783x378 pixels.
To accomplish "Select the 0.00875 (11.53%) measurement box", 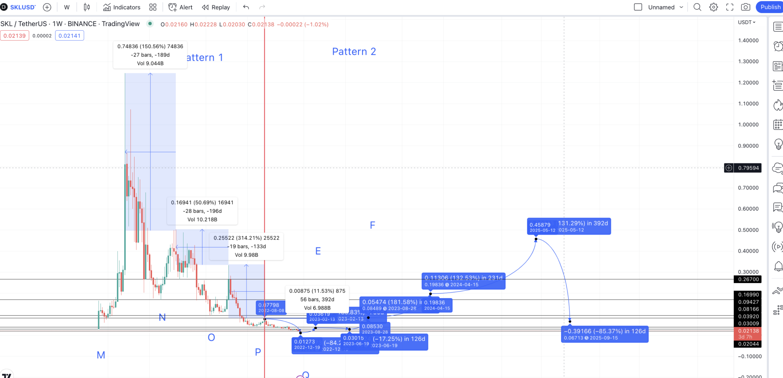I will pyautogui.click(x=317, y=300).
